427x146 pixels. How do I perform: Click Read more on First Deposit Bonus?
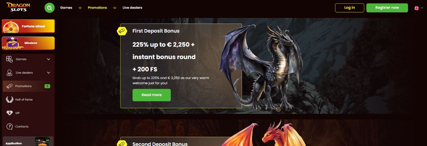click(x=151, y=95)
